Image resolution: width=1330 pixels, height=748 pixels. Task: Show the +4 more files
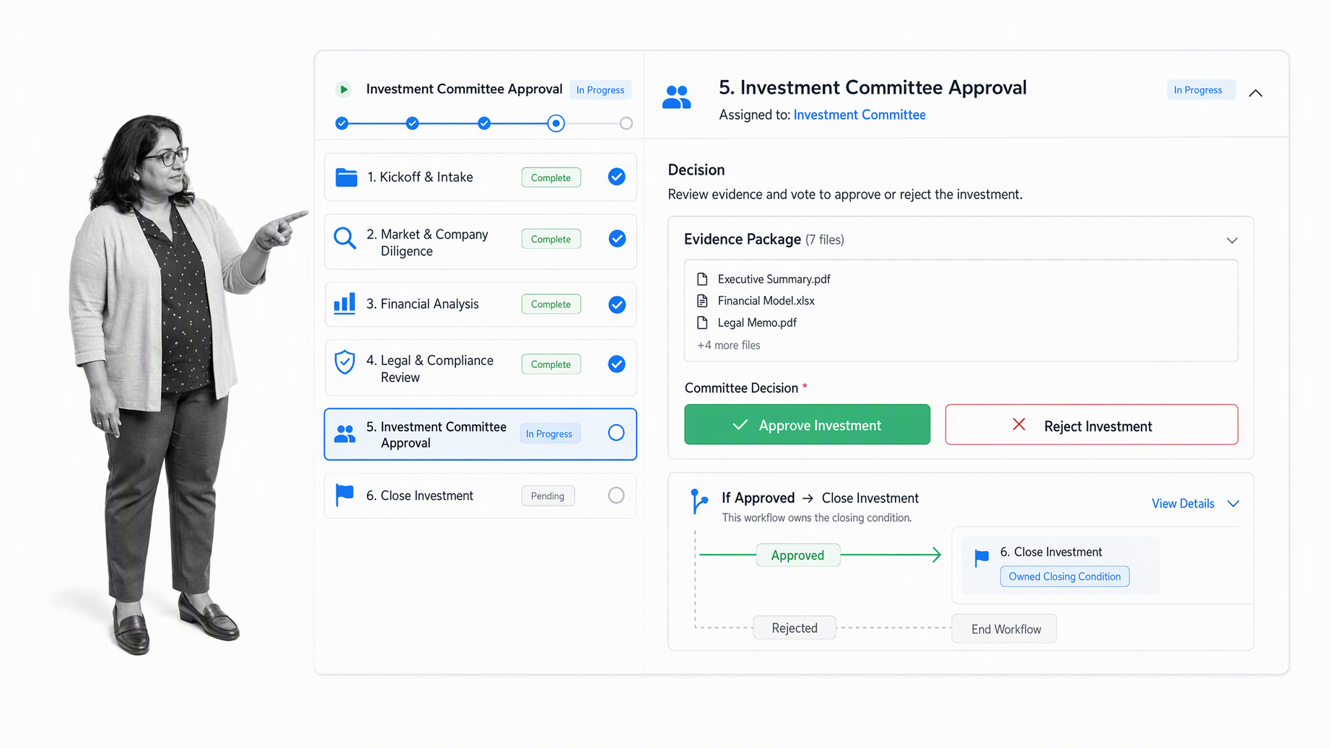[729, 345]
